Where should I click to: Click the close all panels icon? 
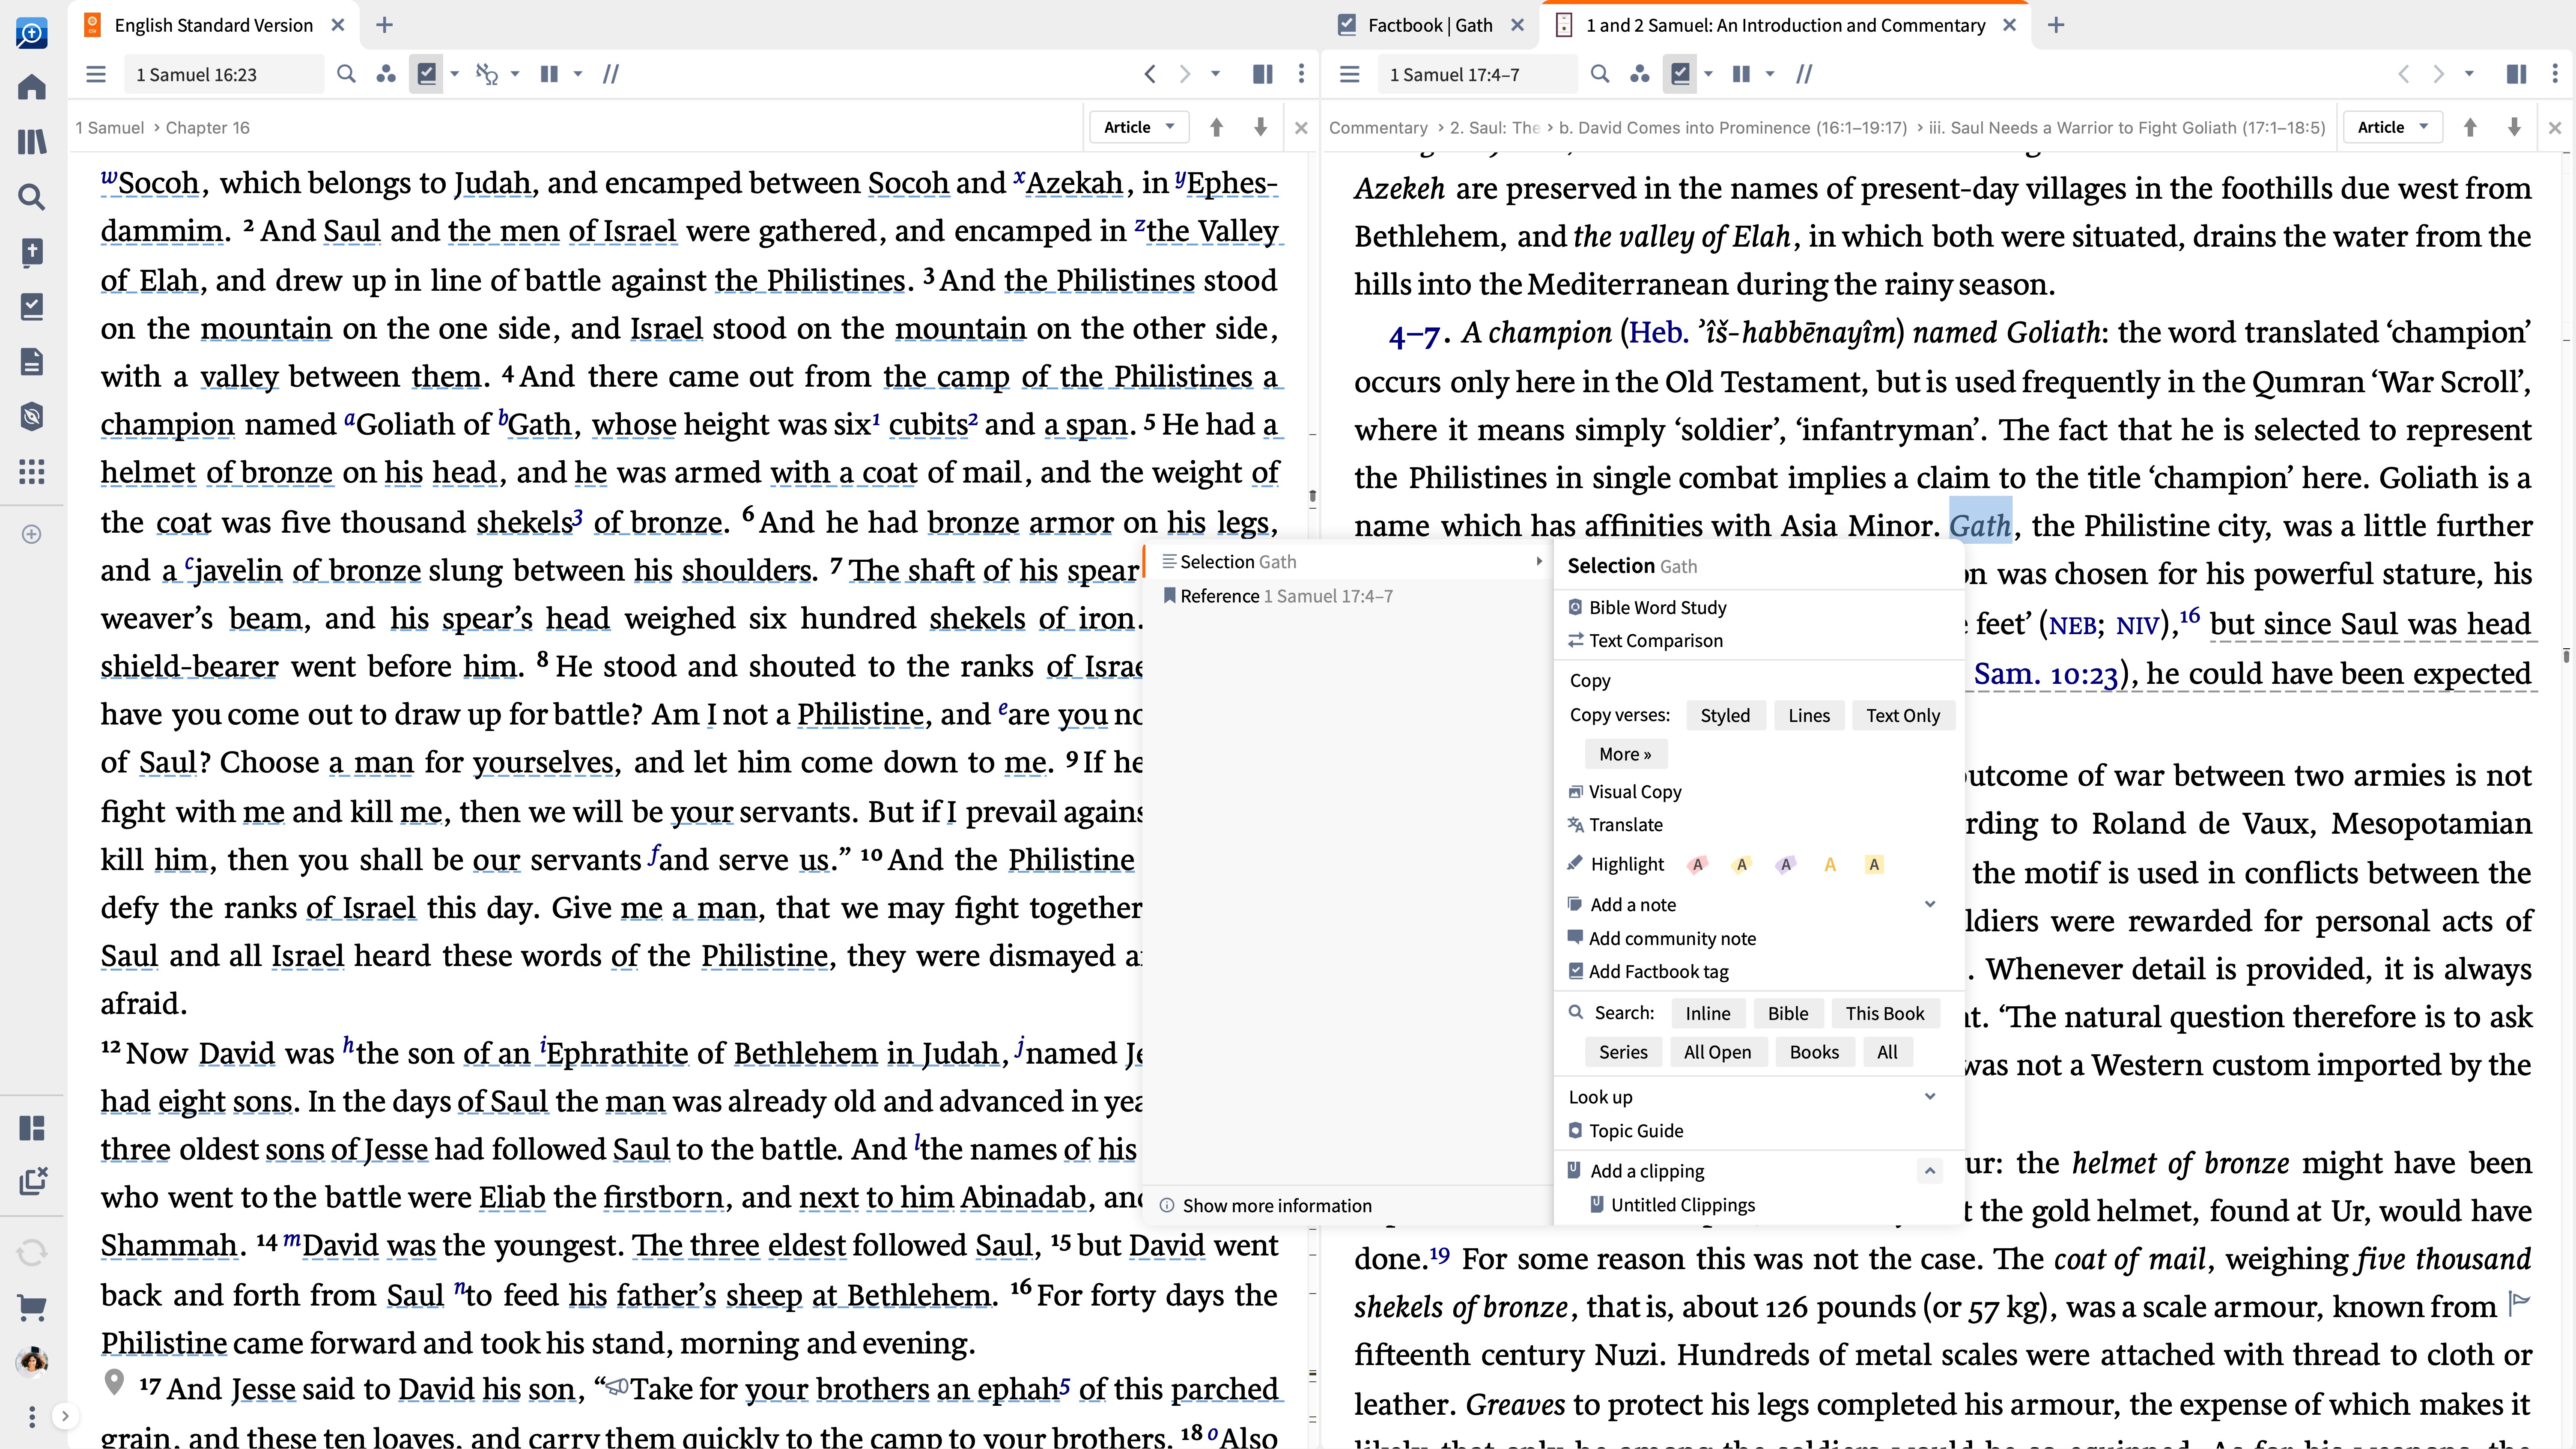coord(32,1181)
